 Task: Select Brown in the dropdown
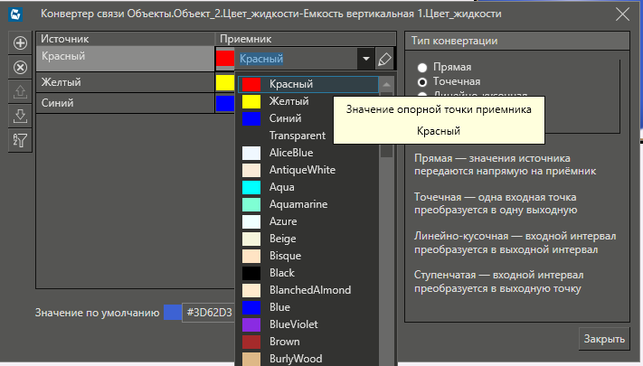[x=308, y=342]
